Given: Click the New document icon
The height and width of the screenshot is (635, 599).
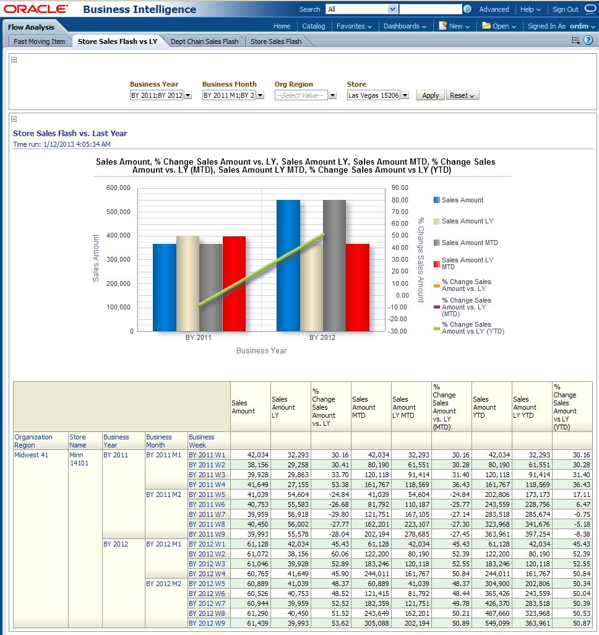Looking at the screenshot, I should coord(443,26).
